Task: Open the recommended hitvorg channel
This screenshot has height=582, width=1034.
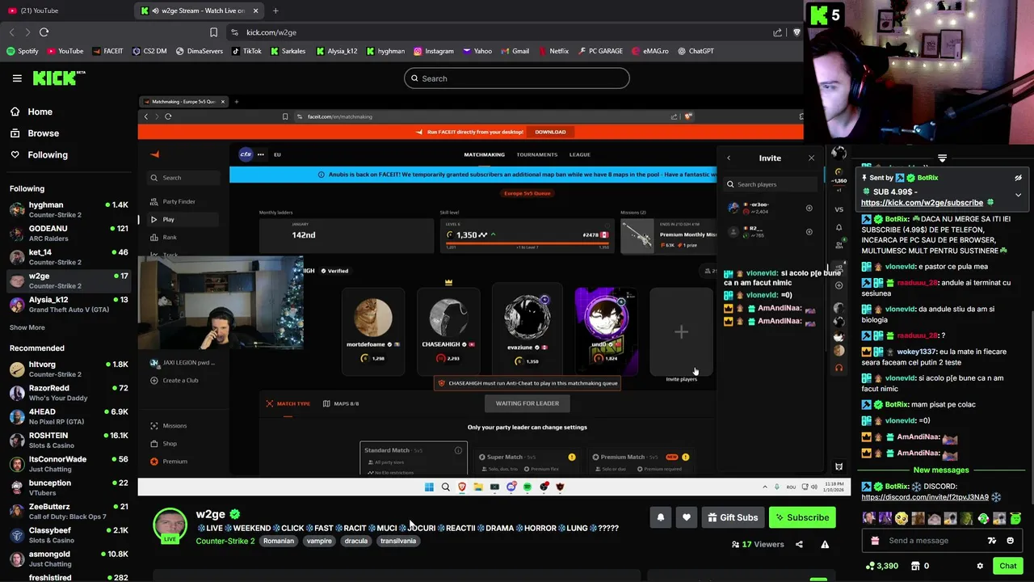Action: (69, 369)
